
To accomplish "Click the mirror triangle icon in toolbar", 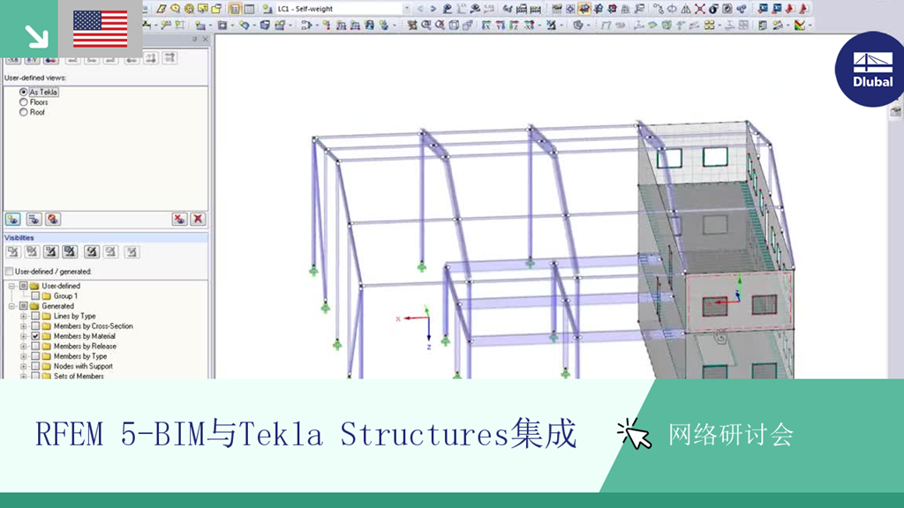I will 685,9.
